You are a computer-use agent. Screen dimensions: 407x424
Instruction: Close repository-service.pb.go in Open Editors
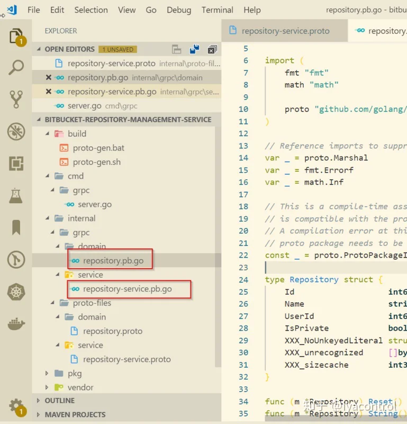tap(49, 92)
